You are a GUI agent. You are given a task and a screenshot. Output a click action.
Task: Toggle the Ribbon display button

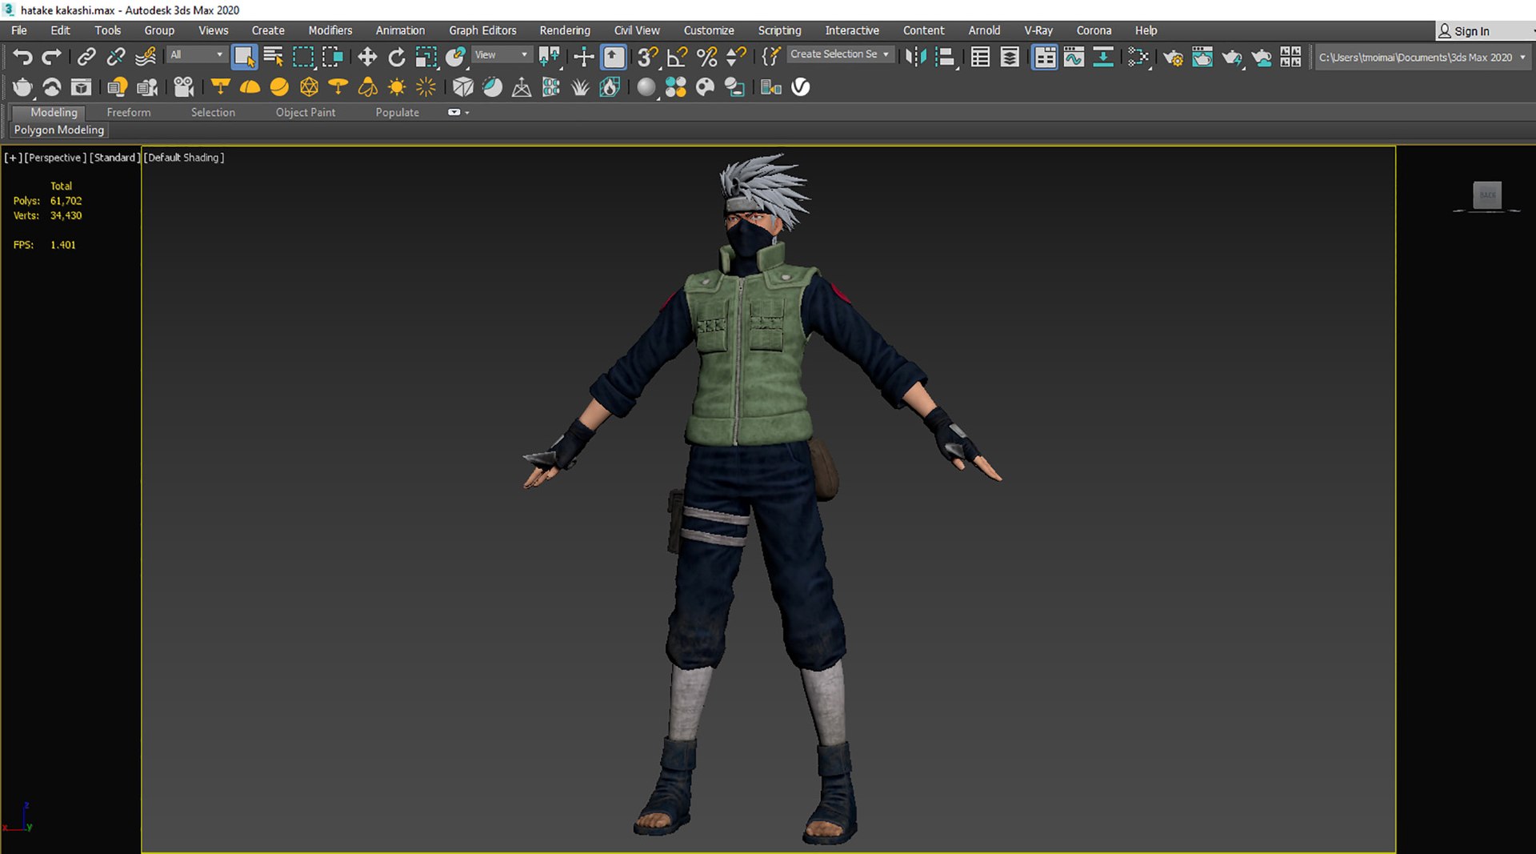coord(1045,57)
